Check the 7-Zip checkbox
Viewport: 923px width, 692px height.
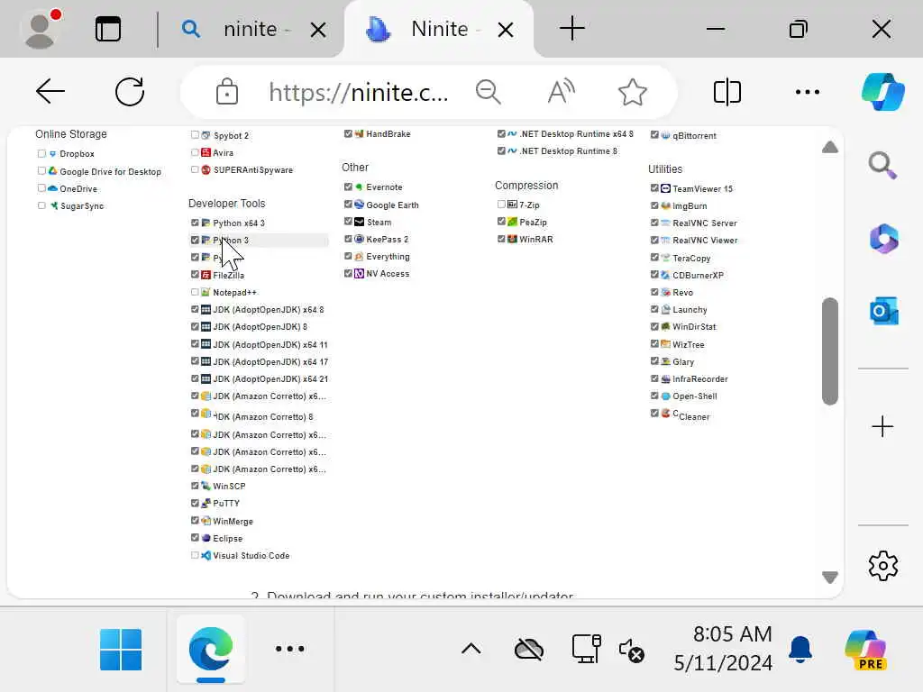pos(501,205)
